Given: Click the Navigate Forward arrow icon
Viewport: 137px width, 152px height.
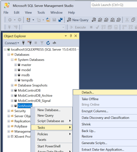Looking at the screenshot, I should [x=19, y=20].
